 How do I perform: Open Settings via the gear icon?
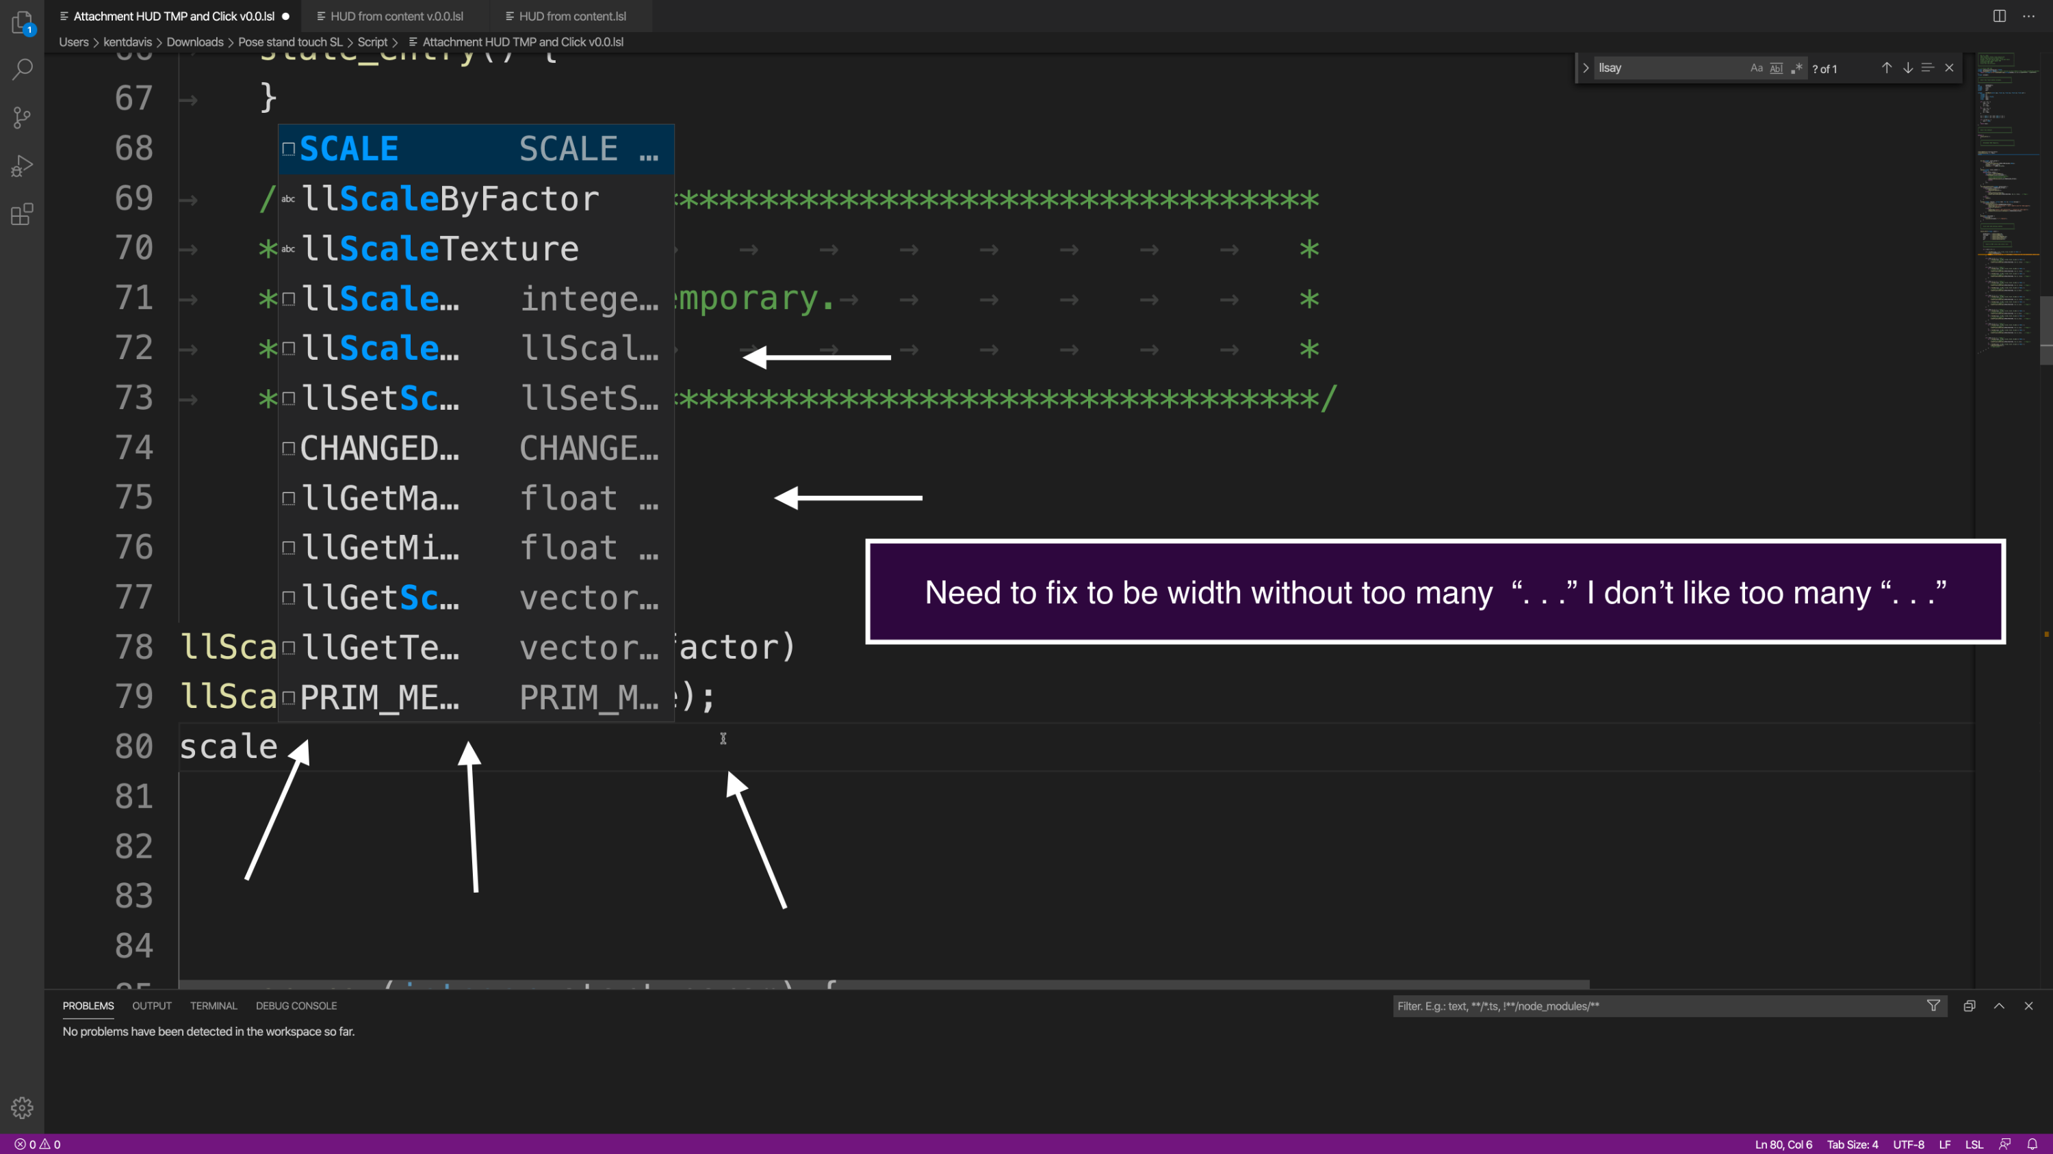21,1107
